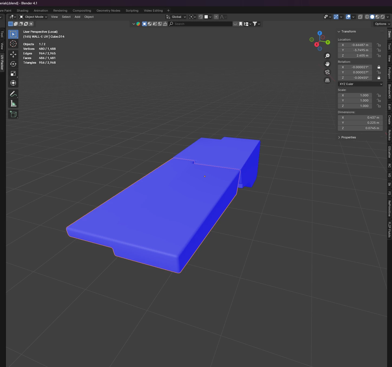Open the Options dropdown
The image size is (392, 367).
click(x=382, y=24)
